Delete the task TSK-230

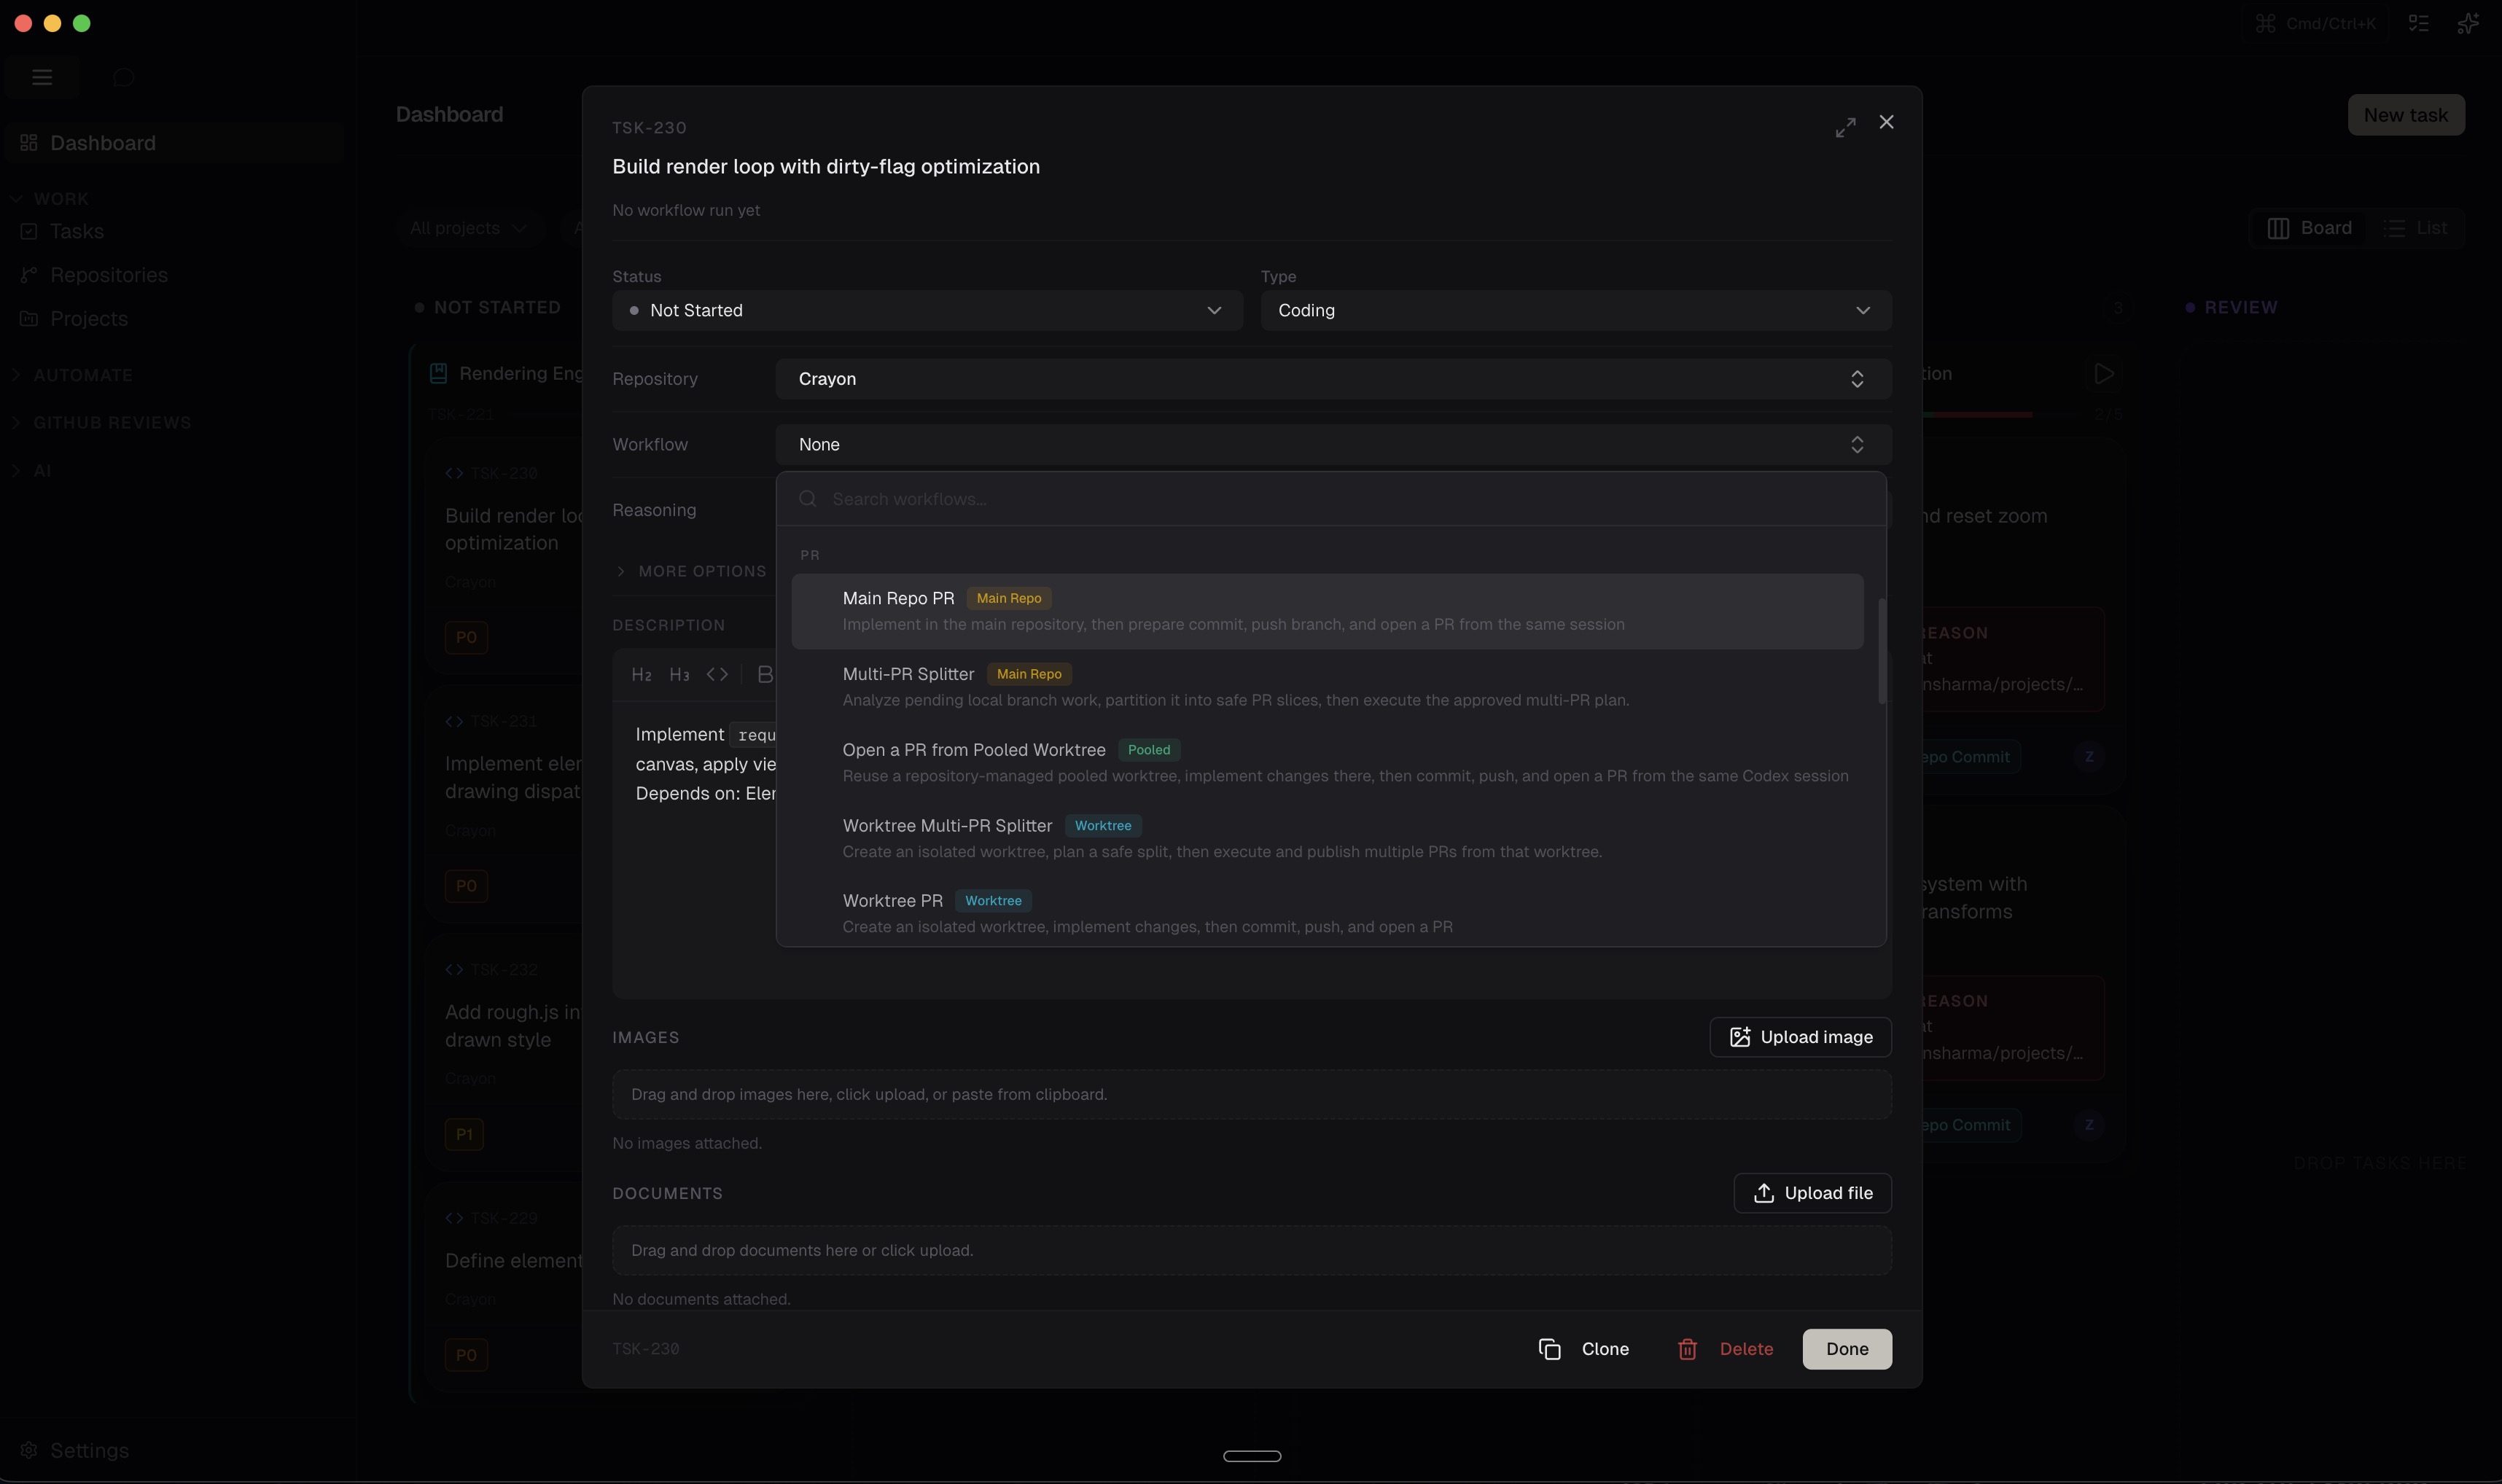point(1725,1349)
